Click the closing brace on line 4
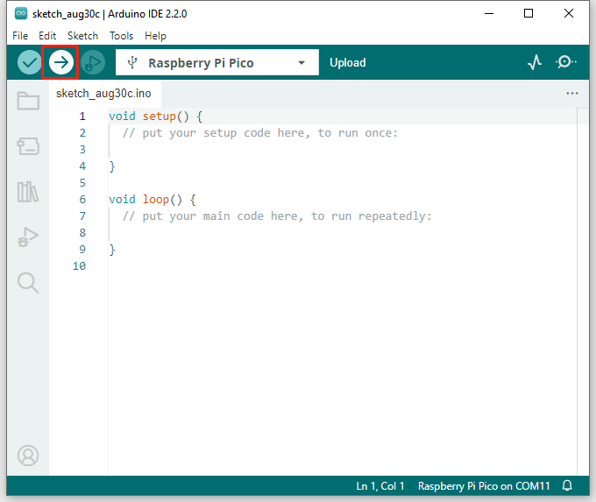This screenshot has width=596, height=502. pyautogui.click(x=112, y=166)
